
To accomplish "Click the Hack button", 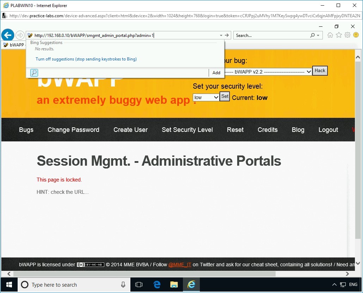I will click(x=320, y=70).
